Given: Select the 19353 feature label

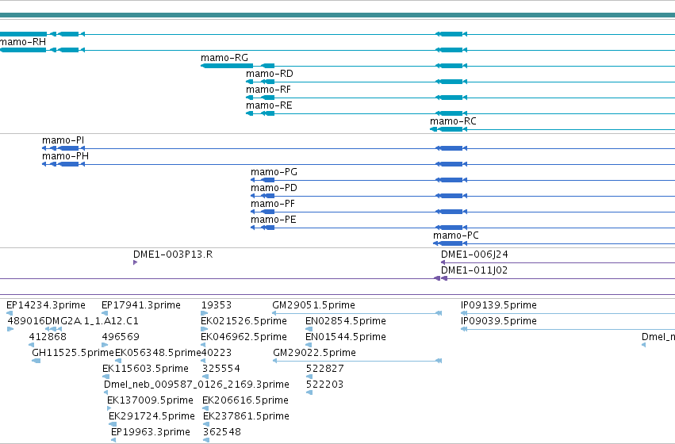Looking at the screenshot, I should (217, 305).
